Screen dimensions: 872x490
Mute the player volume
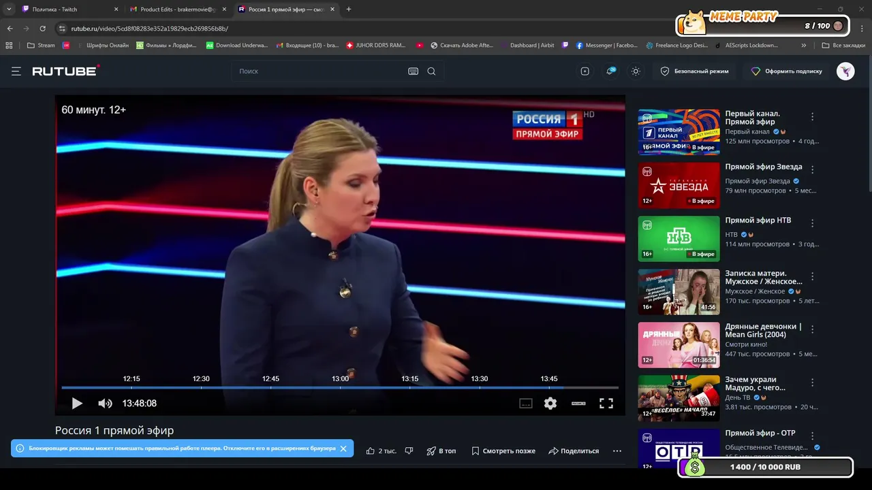click(105, 404)
